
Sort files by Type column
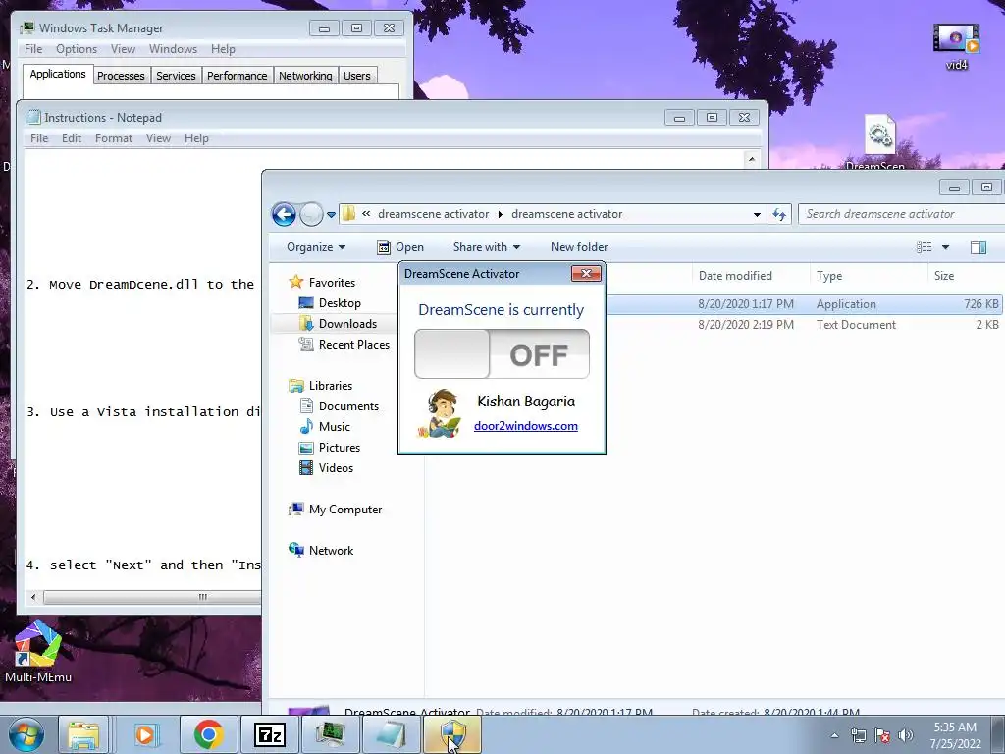tap(829, 276)
